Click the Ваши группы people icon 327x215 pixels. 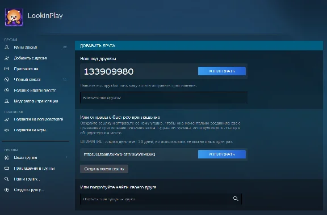[7, 158]
